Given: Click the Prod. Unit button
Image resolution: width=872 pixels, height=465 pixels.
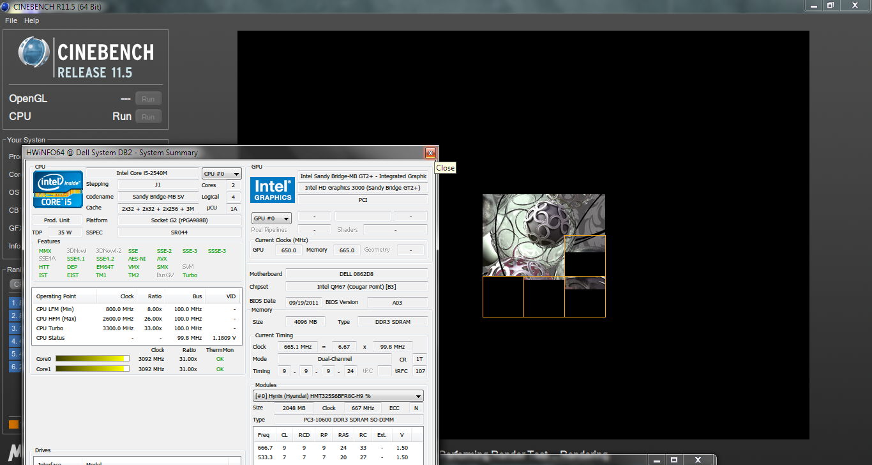Looking at the screenshot, I should coord(57,220).
